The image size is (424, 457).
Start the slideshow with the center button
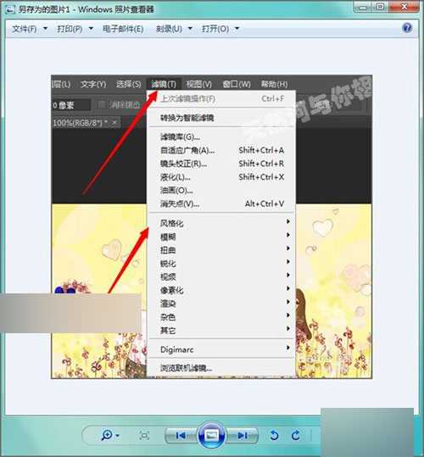[x=211, y=436]
